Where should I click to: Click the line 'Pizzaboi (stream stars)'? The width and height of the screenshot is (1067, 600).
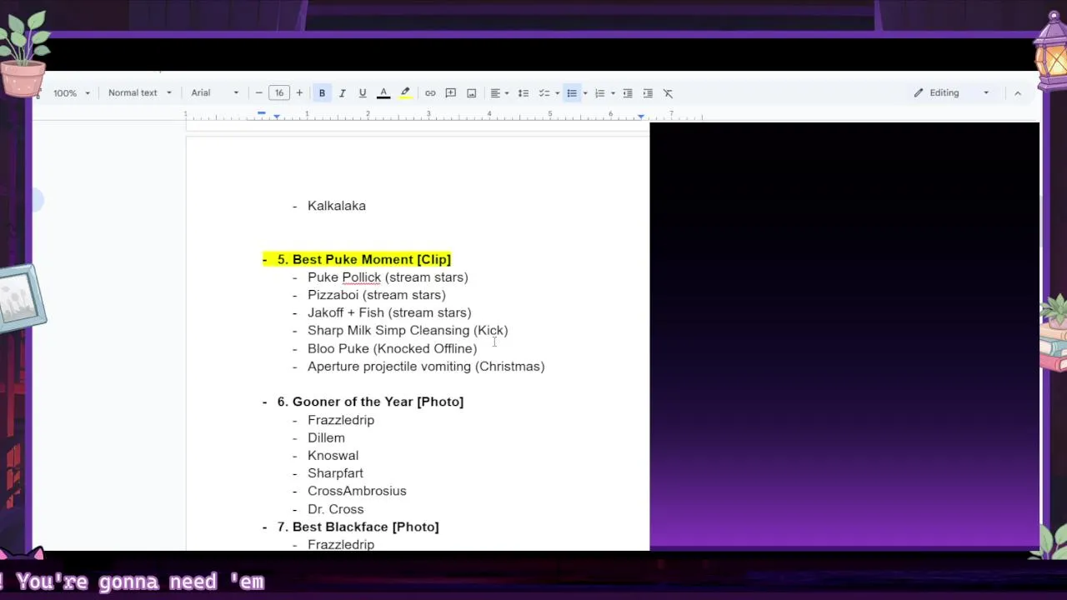tap(377, 295)
